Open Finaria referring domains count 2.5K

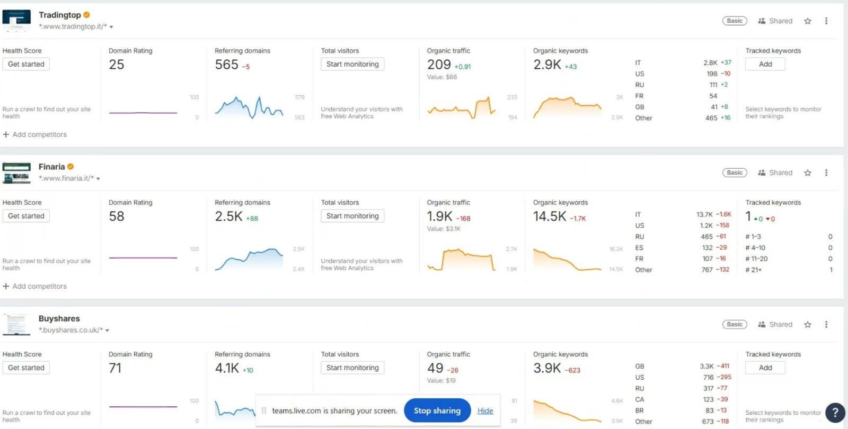coord(228,216)
